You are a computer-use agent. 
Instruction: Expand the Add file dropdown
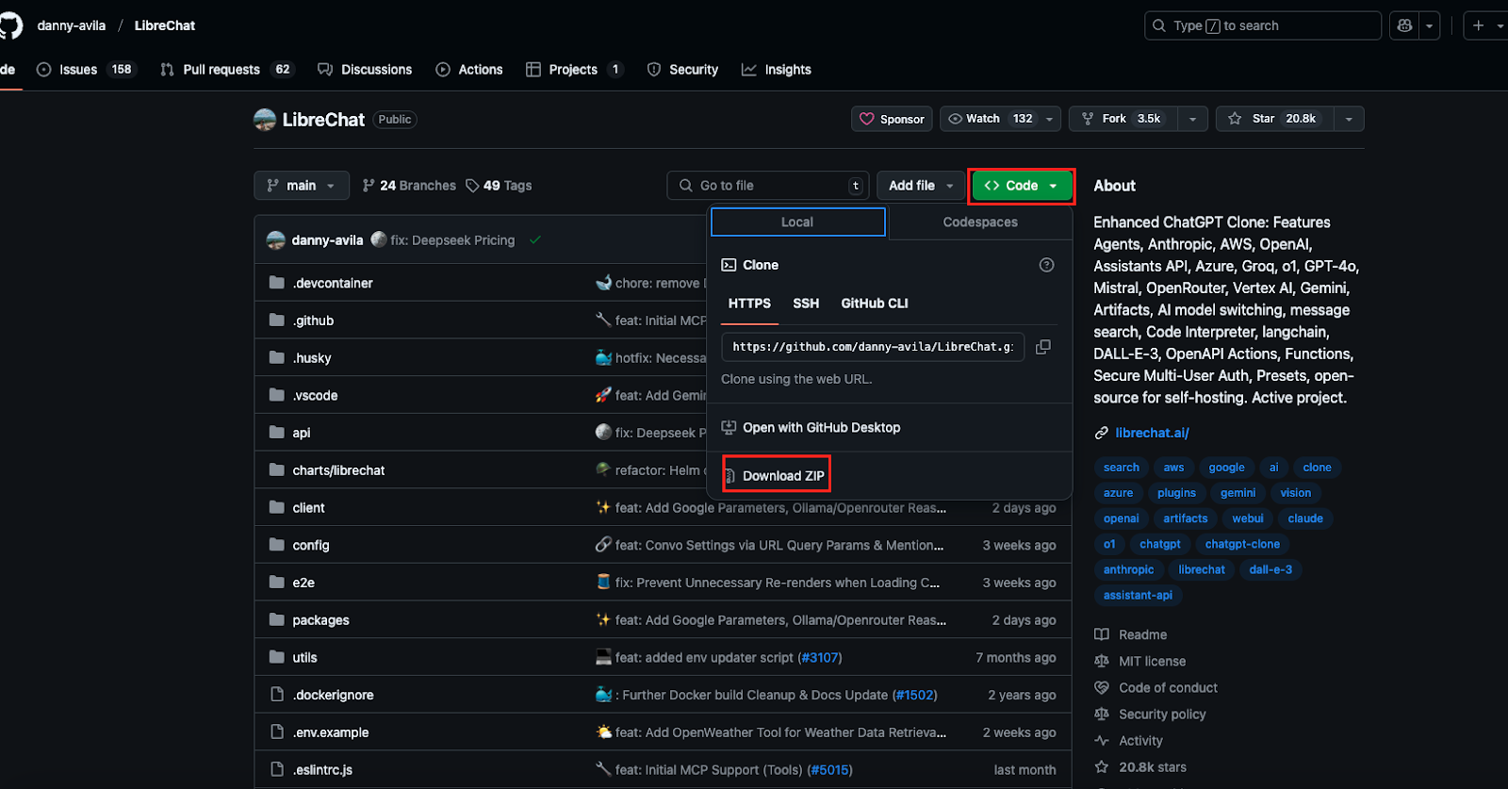tap(921, 186)
